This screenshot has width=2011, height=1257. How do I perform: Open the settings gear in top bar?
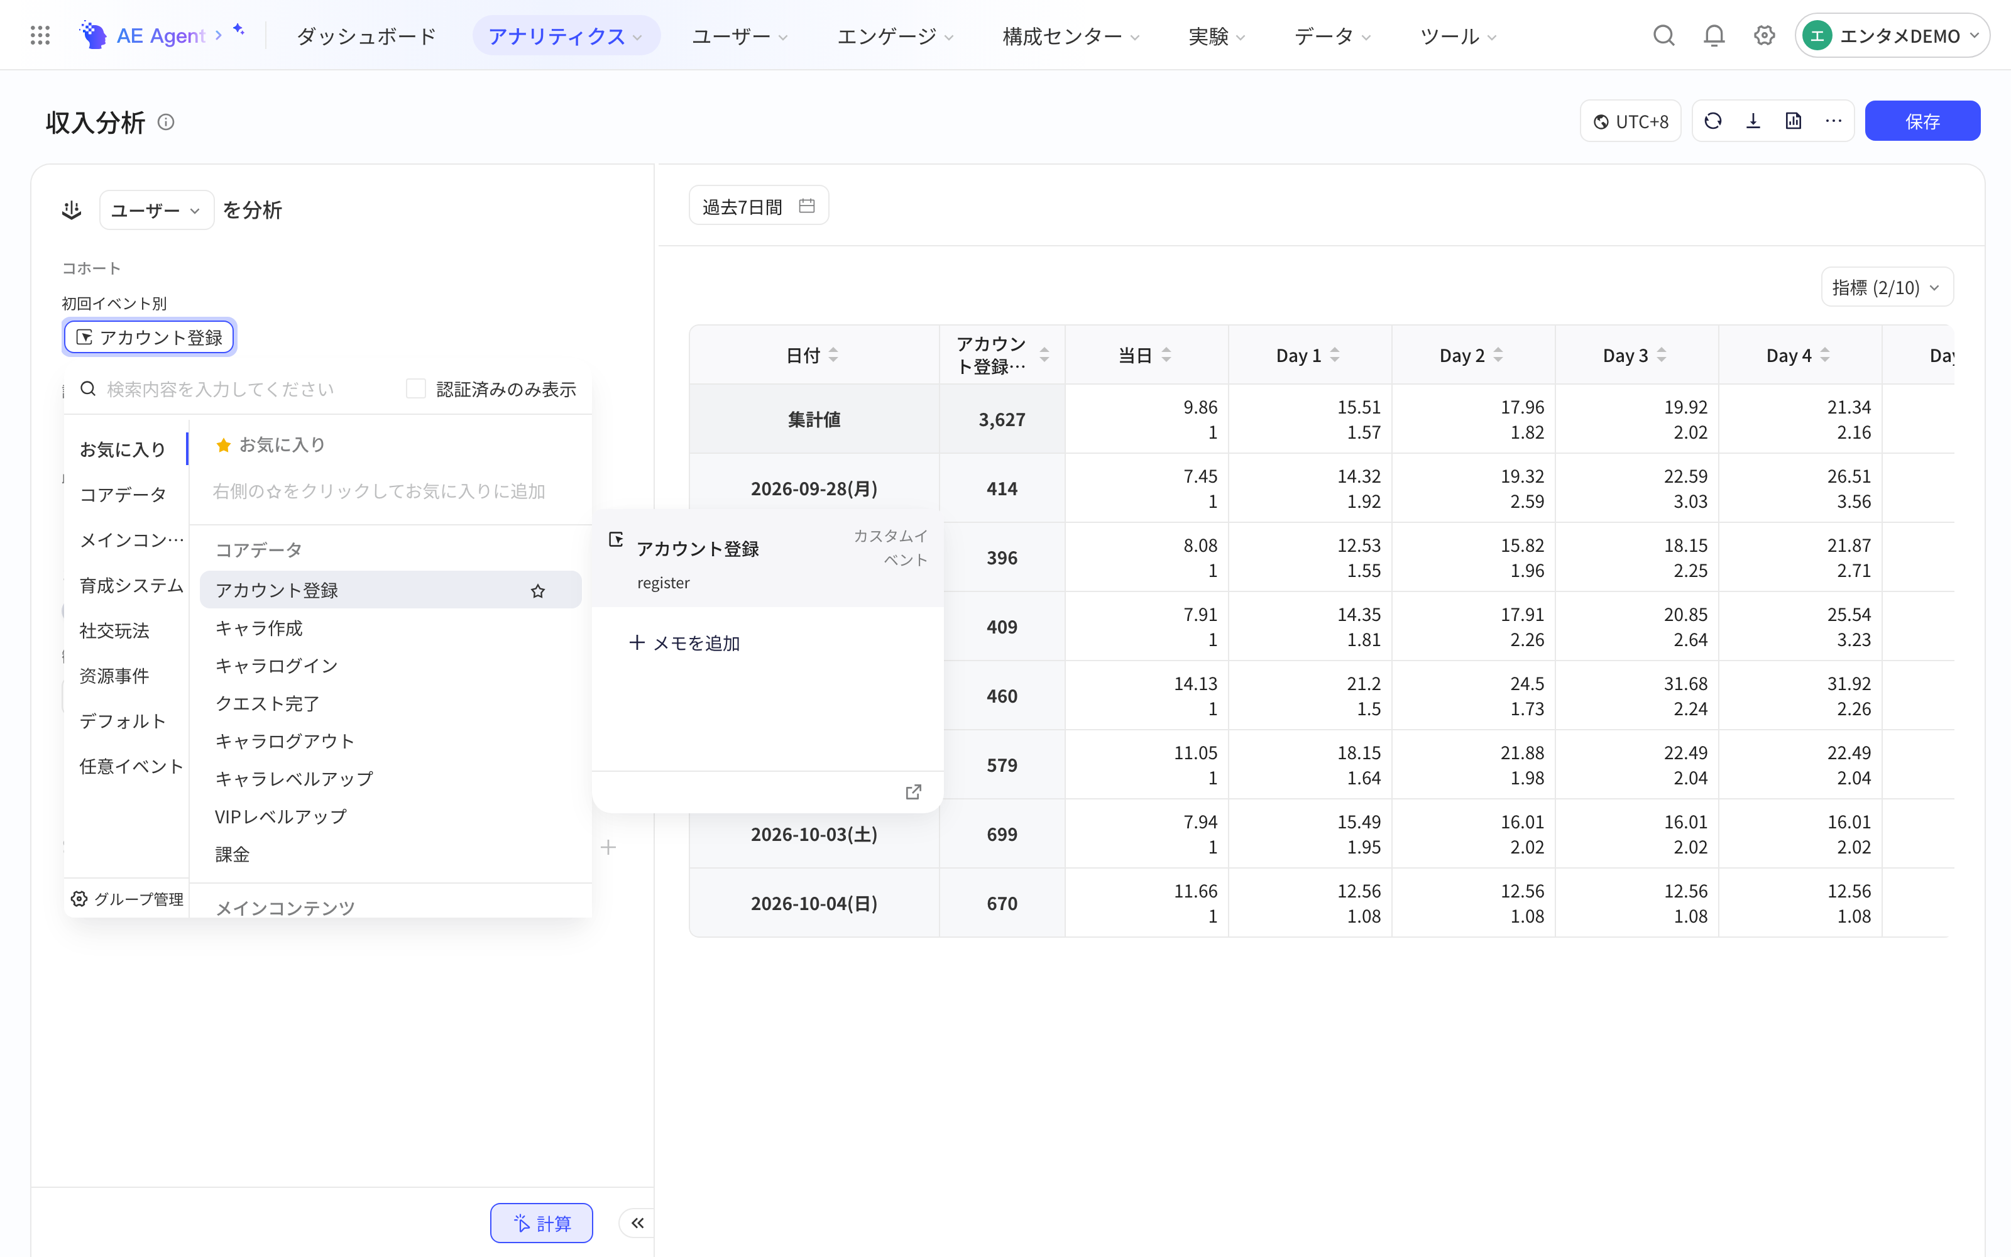coord(1764,35)
